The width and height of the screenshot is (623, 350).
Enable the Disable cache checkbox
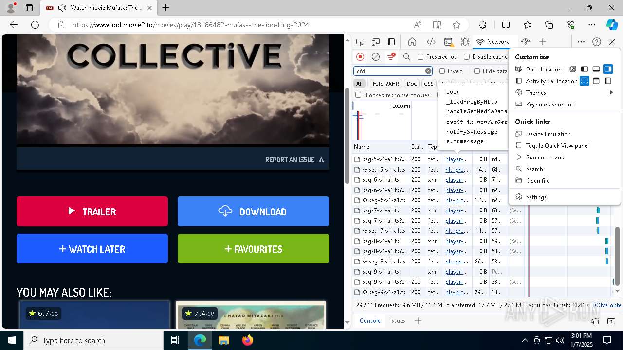tap(467, 57)
